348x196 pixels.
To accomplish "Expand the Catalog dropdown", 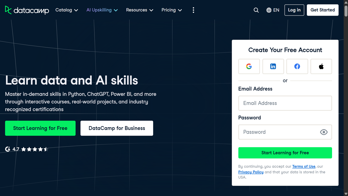I will click(x=66, y=10).
